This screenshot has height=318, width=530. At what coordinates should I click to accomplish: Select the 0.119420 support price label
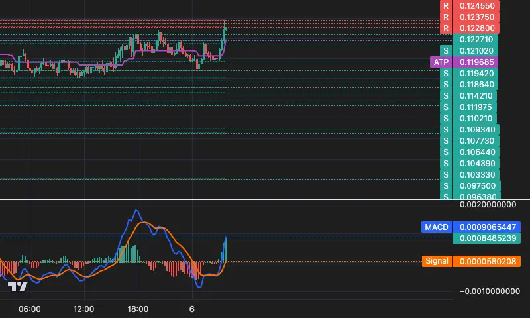[x=469, y=74]
